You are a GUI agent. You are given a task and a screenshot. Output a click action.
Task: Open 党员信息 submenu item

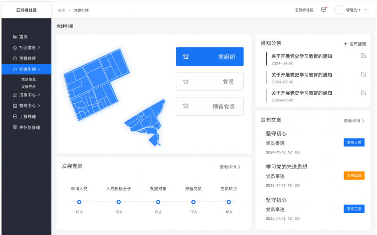click(x=28, y=80)
